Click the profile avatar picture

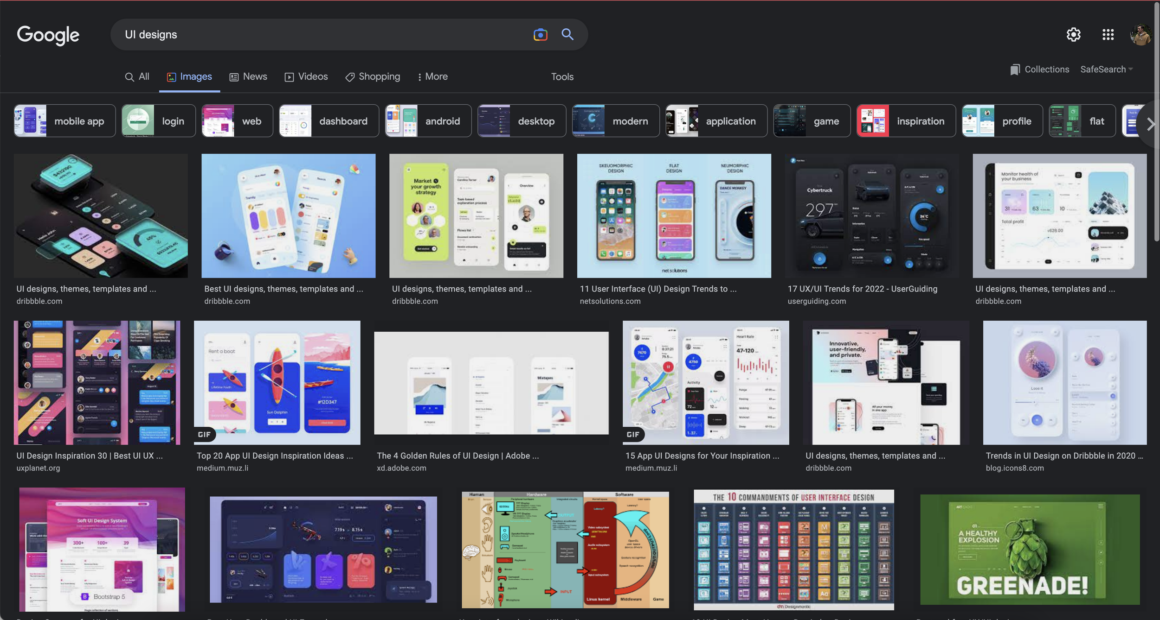1142,34
